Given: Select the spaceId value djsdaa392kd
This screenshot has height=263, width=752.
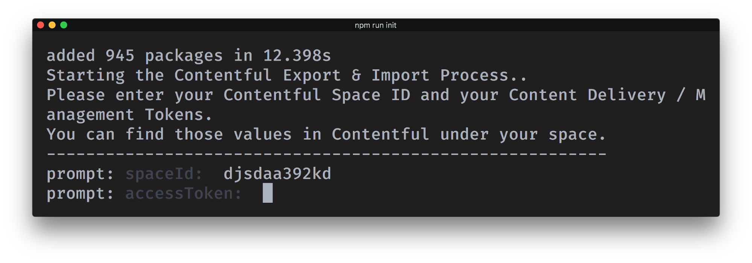Looking at the screenshot, I should coord(278,174).
